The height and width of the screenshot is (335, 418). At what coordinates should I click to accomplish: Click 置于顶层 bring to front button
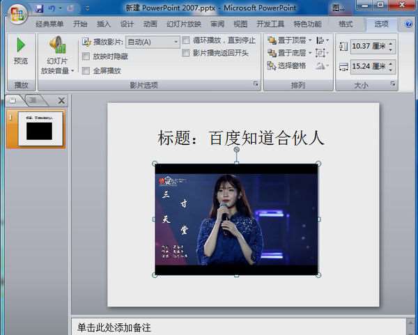coord(287,40)
